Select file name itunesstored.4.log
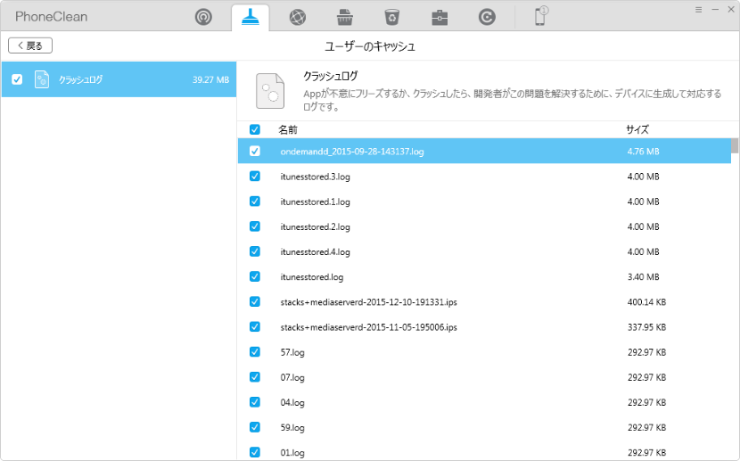 [x=316, y=251]
